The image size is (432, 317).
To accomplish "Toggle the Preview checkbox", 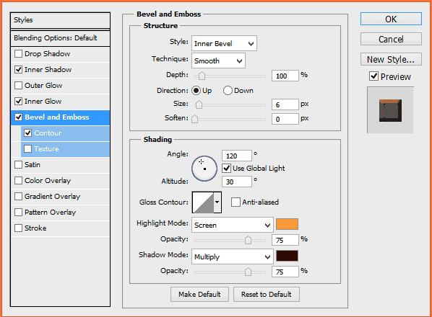I will pos(373,76).
